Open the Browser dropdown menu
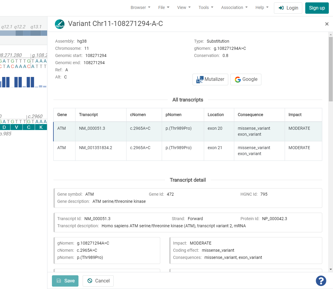The width and height of the screenshot is (333, 289). (140, 7)
